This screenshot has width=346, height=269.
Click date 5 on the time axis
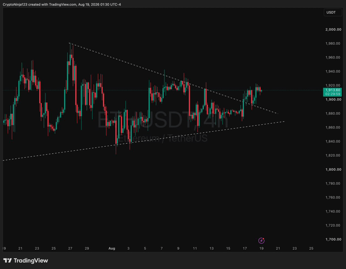point(145,248)
